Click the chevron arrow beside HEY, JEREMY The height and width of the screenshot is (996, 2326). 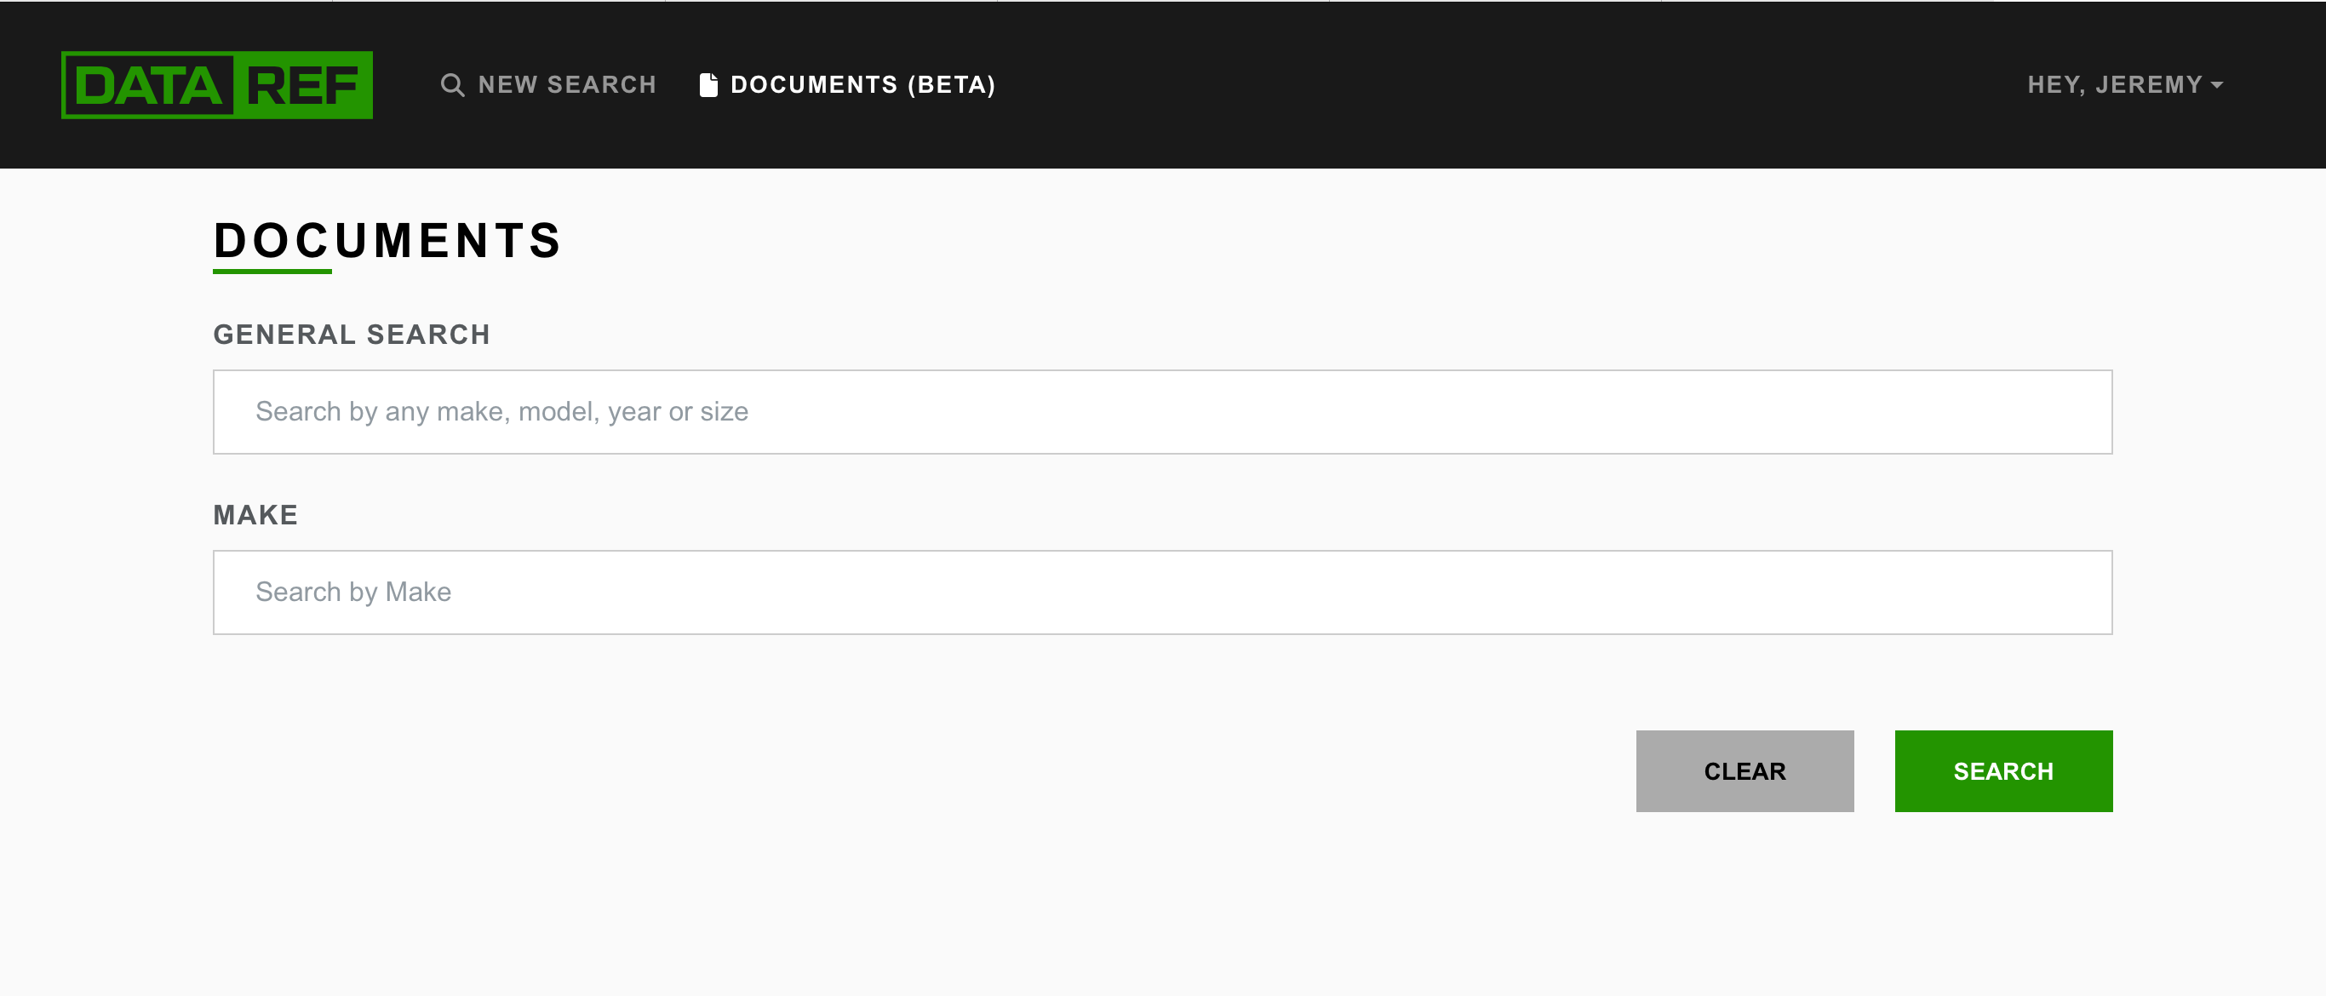(2219, 87)
